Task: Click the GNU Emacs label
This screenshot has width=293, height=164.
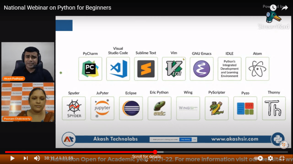Action: coord(202,54)
